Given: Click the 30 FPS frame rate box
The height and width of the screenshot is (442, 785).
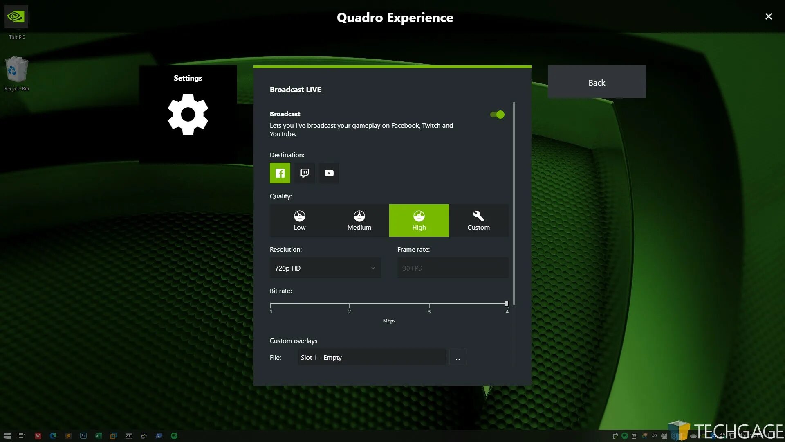Looking at the screenshot, I should 453,268.
